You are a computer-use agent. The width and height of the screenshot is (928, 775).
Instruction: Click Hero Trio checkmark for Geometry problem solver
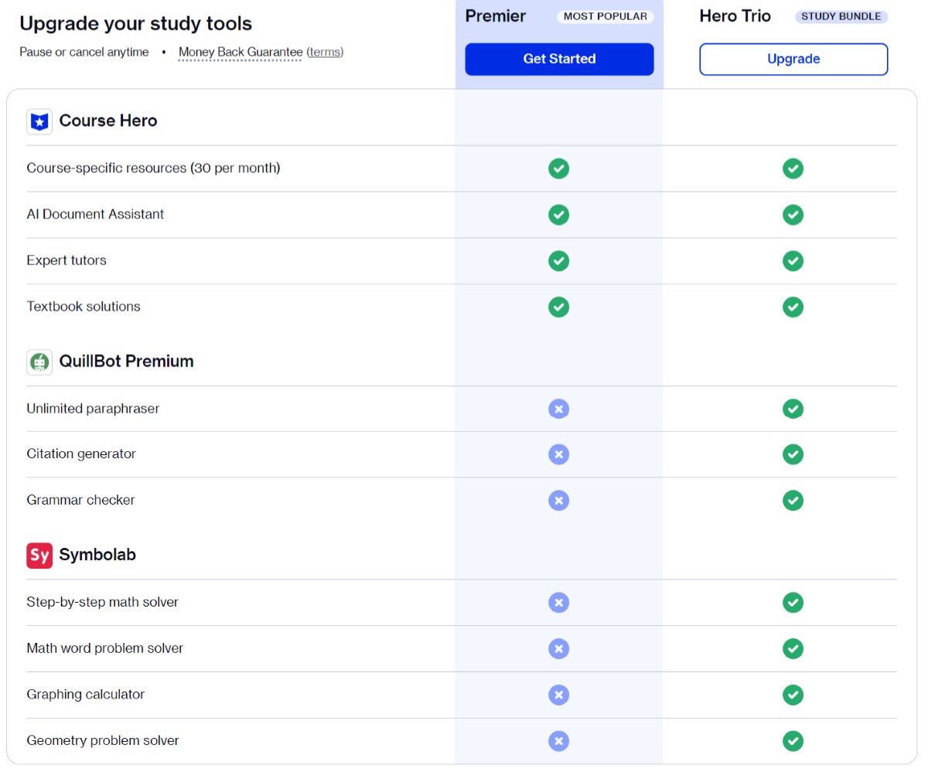pos(793,742)
